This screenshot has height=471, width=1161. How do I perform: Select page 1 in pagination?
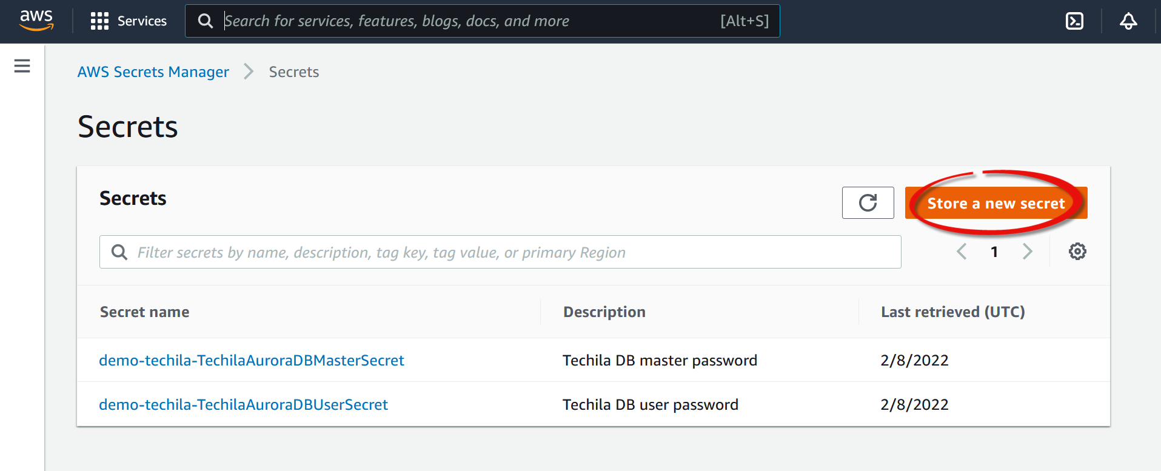(994, 252)
